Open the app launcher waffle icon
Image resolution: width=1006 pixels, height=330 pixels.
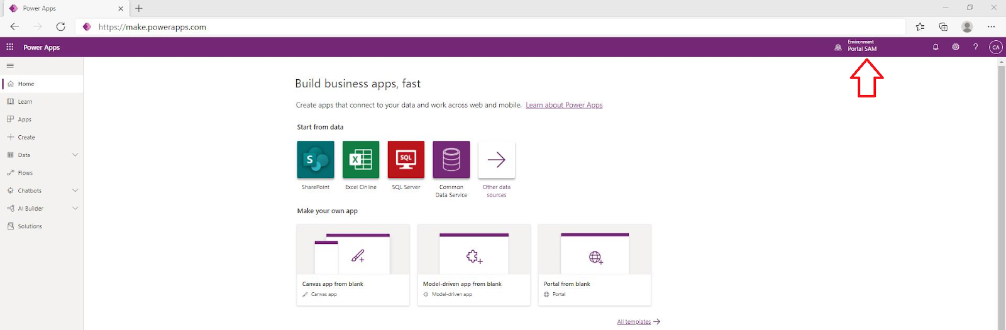click(10, 47)
